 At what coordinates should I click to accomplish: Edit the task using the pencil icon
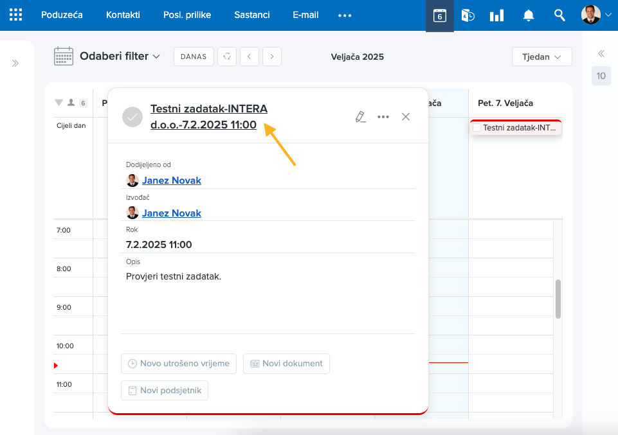pos(360,116)
